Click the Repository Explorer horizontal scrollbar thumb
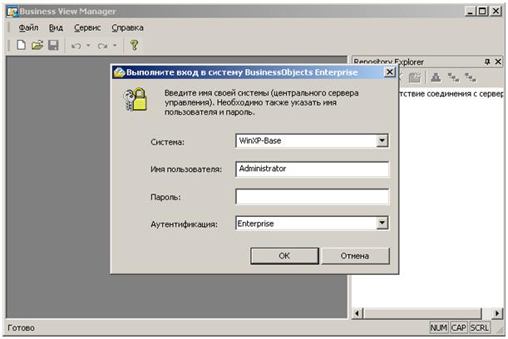This screenshot has width=508, height=339. 422,313
